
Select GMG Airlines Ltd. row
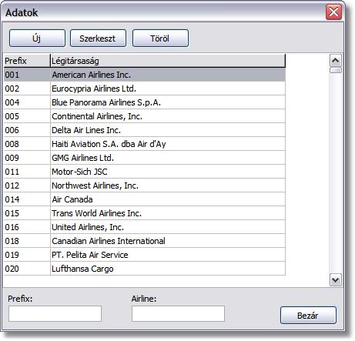point(145,158)
